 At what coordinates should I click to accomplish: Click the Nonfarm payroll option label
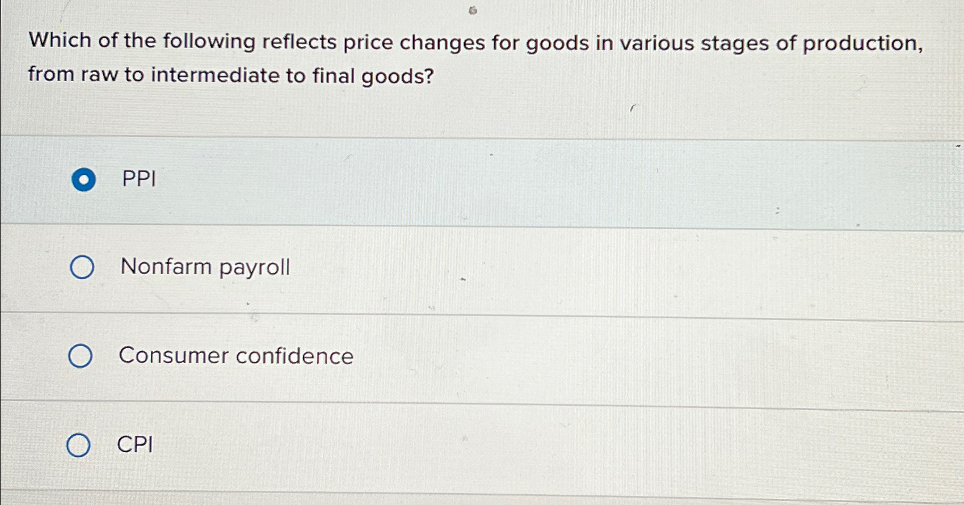pyautogui.click(x=204, y=267)
